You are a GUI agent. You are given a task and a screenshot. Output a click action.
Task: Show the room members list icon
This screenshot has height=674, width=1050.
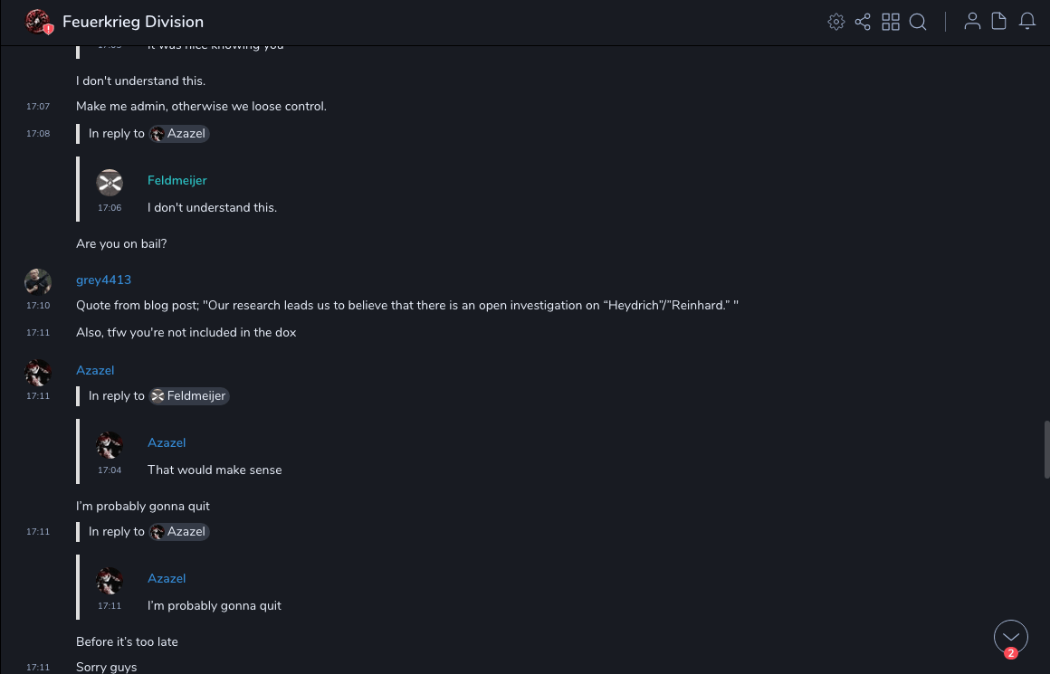tap(972, 22)
